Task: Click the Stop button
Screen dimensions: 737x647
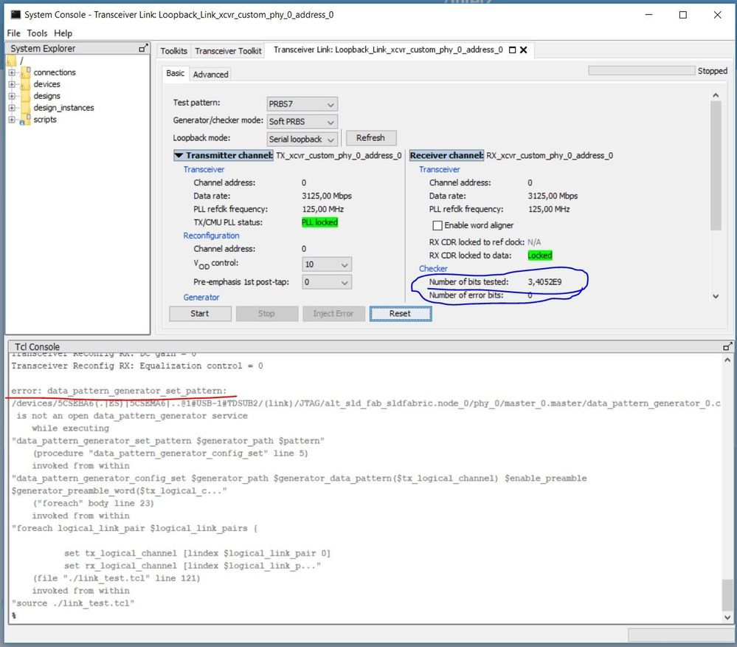Action: 266,314
